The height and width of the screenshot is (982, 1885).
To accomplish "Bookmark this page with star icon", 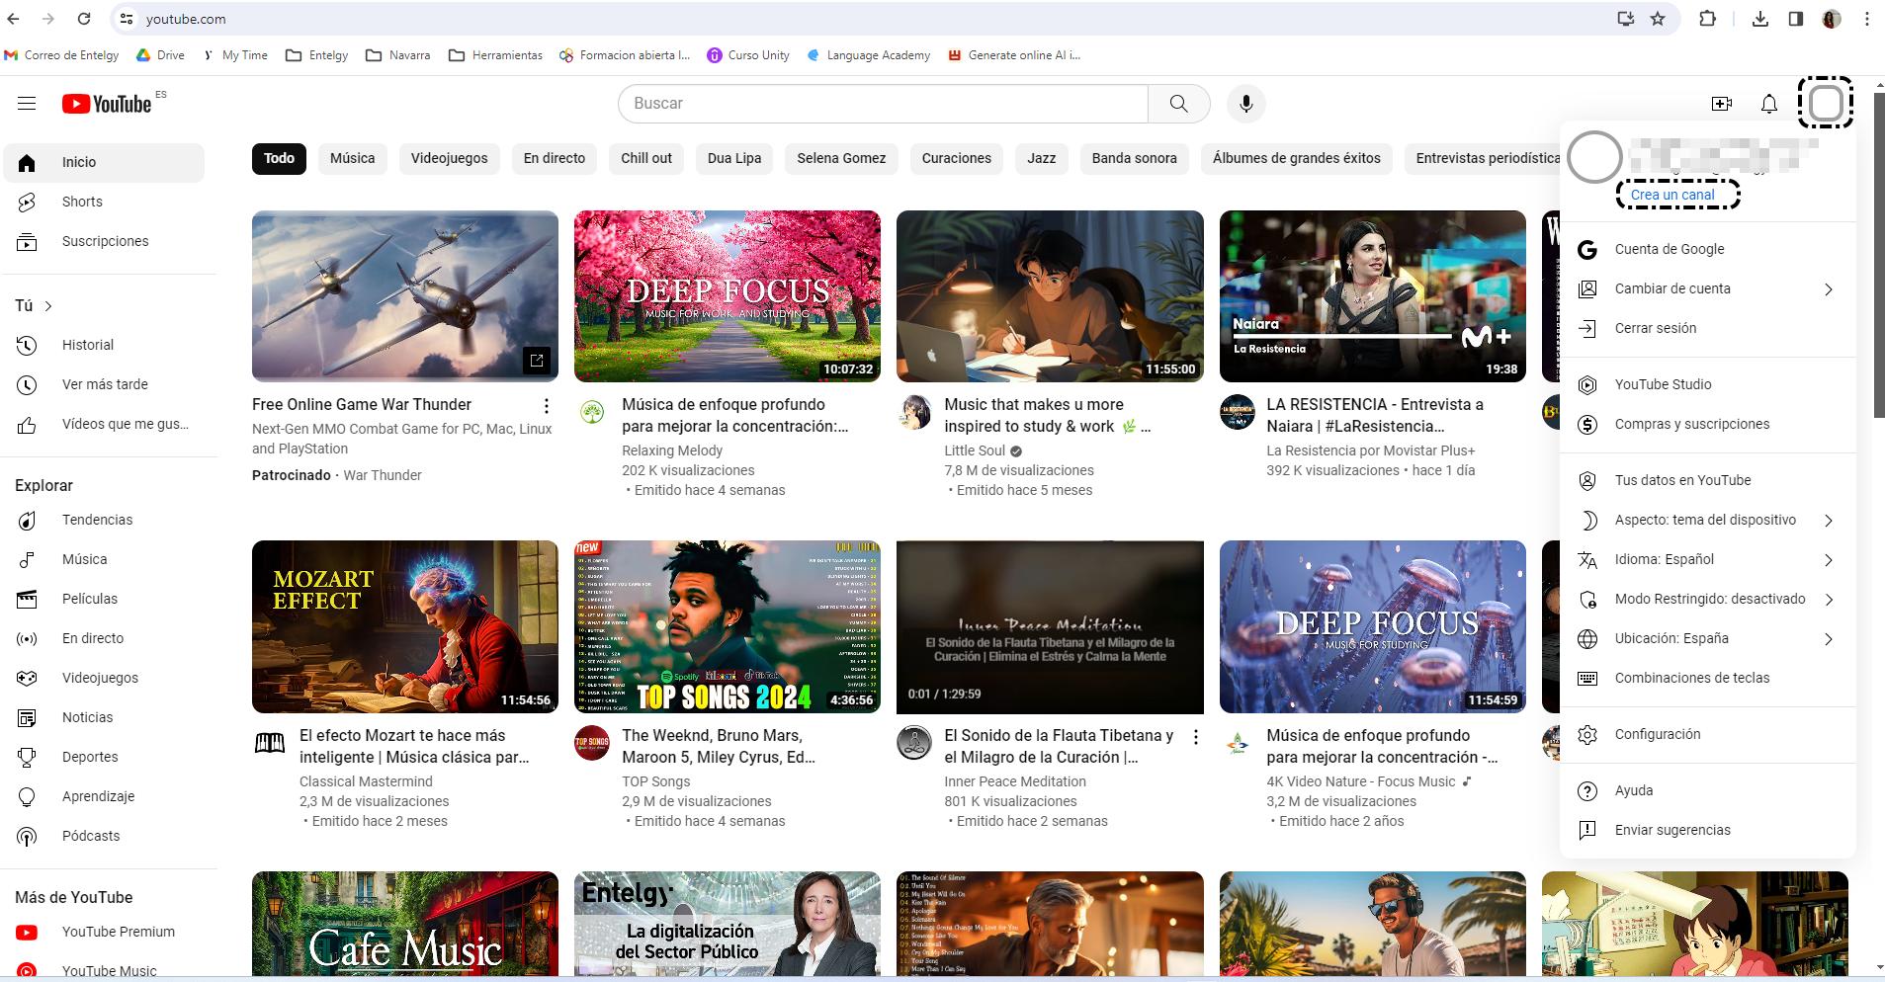I will [x=1658, y=19].
